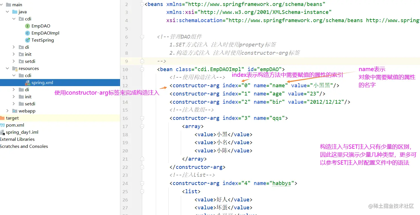
Task: Click the name="habbys" attribute text
Action: pyautogui.click(x=274, y=183)
